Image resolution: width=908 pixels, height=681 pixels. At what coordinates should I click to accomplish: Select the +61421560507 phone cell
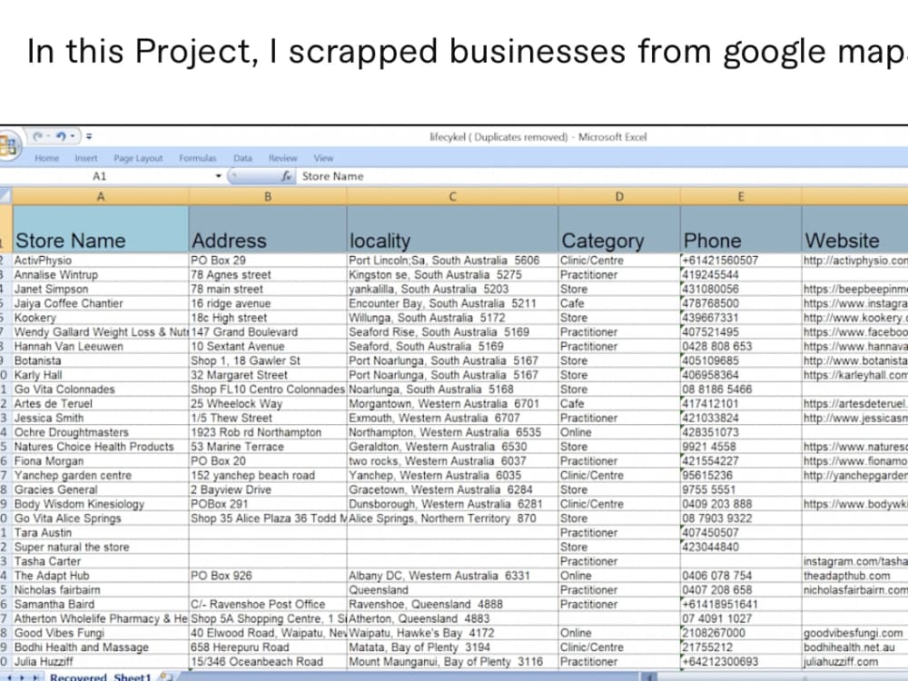(x=741, y=260)
